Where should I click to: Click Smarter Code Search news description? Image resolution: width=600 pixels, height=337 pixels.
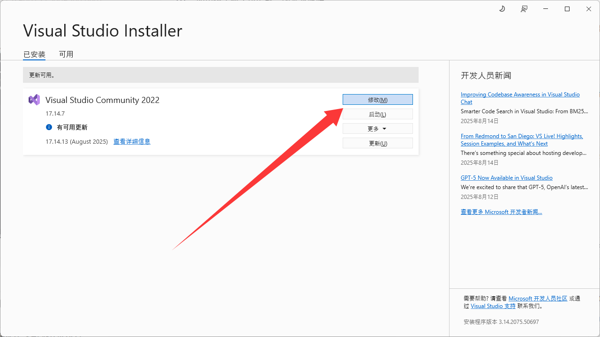[x=524, y=111]
